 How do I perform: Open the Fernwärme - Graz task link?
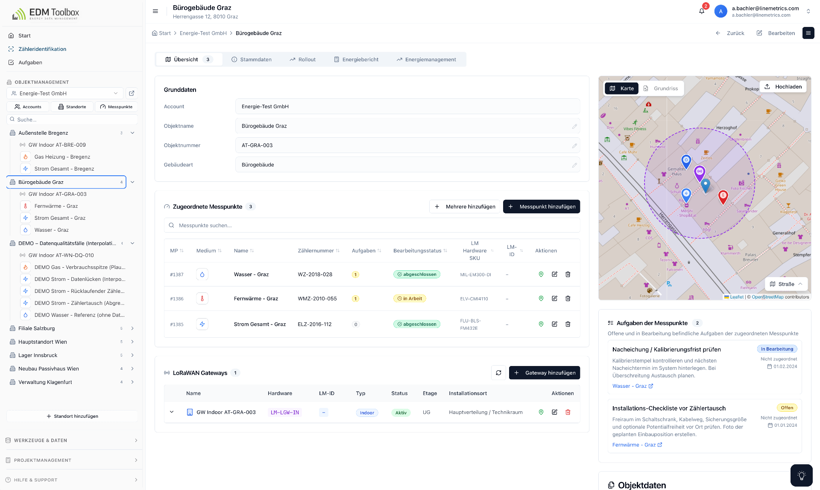(x=637, y=445)
